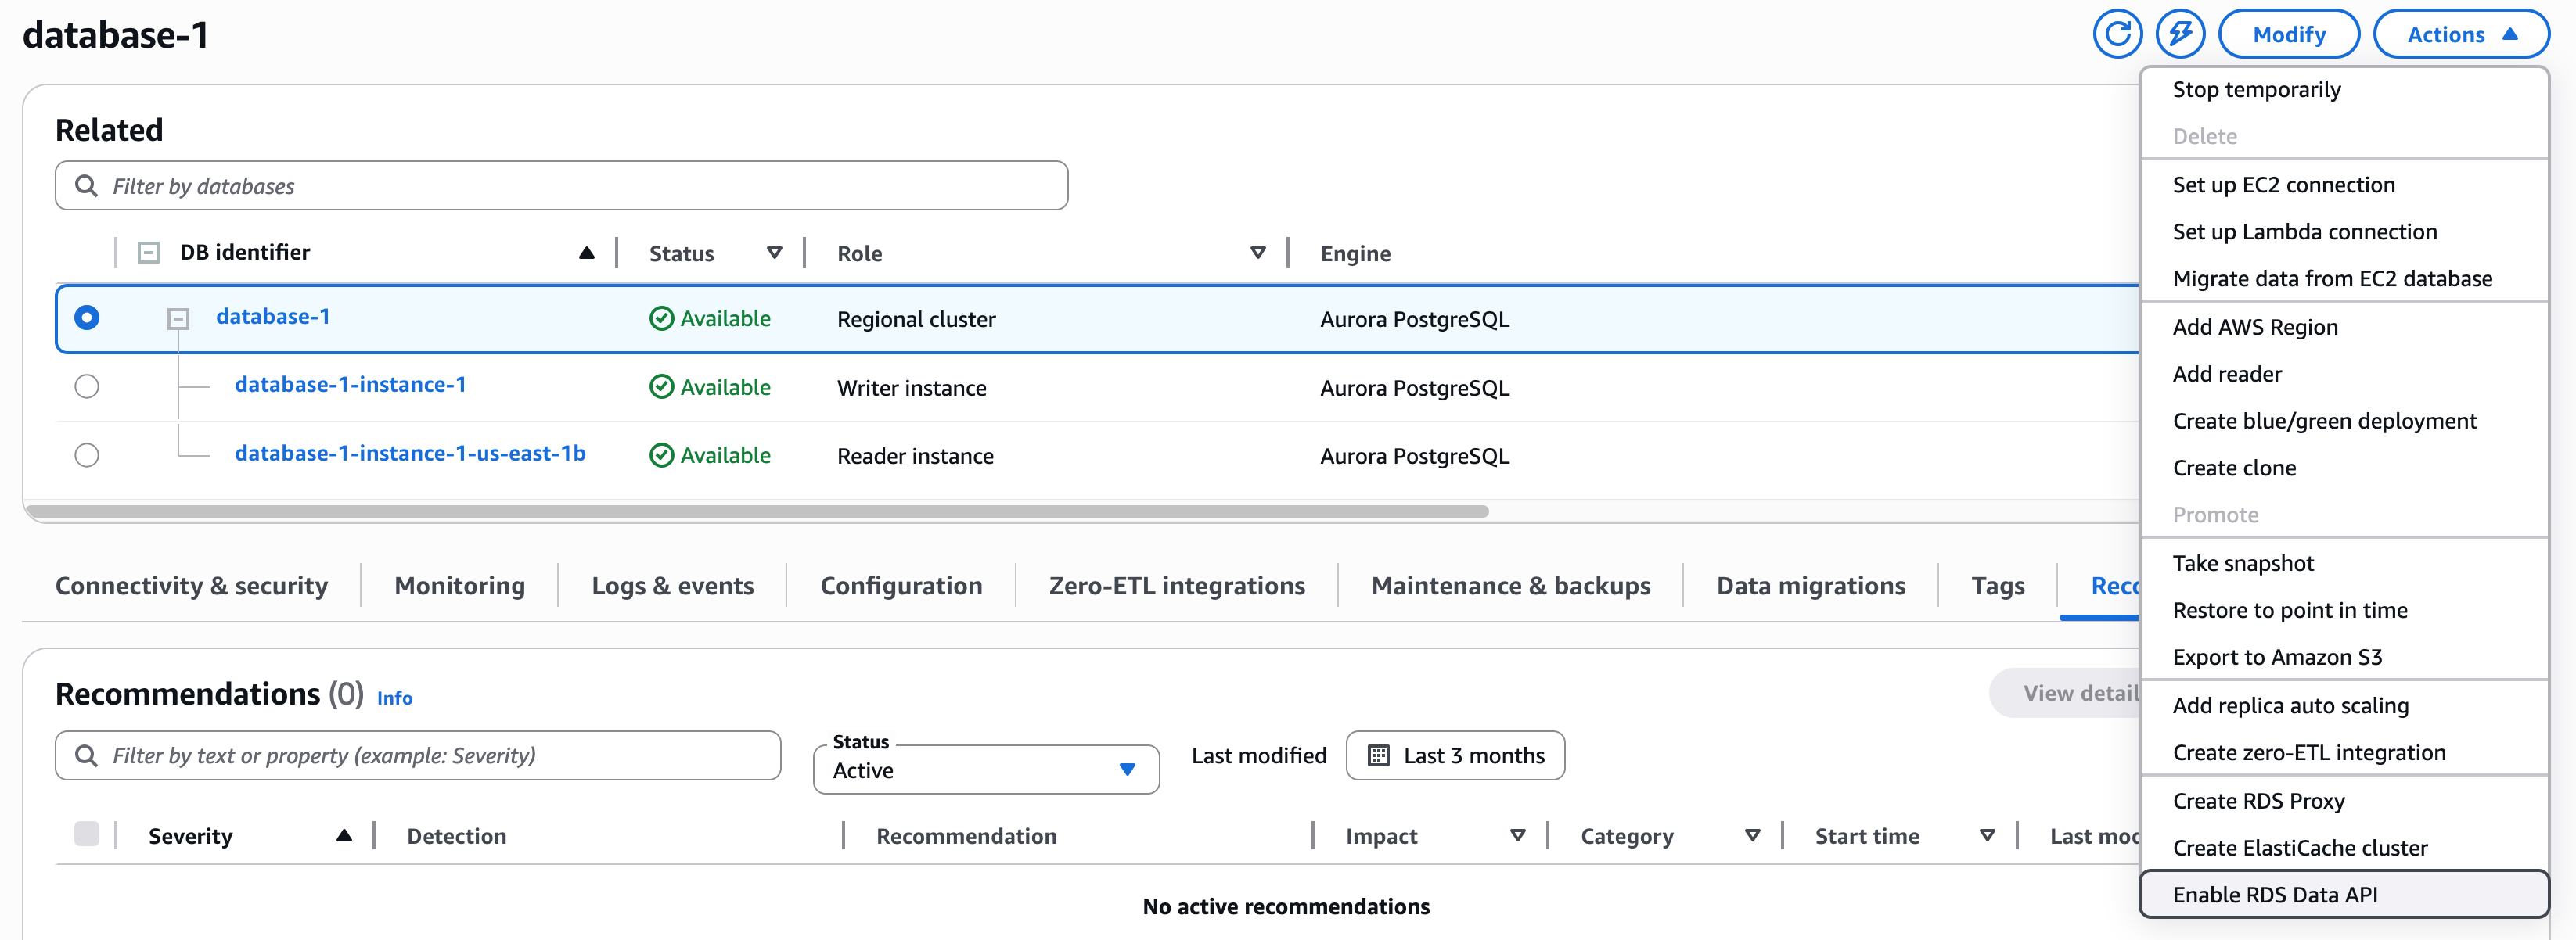
Task: Open the Info link next to Recommendations
Action: click(394, 698)
